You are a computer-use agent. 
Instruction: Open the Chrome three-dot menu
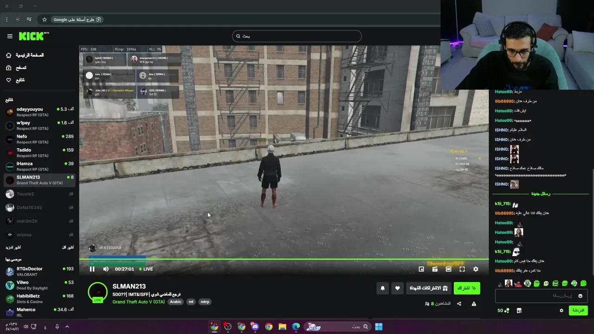click(x=6, y=19)
